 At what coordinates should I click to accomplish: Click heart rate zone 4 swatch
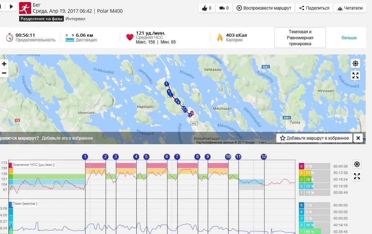pos(301,173)
